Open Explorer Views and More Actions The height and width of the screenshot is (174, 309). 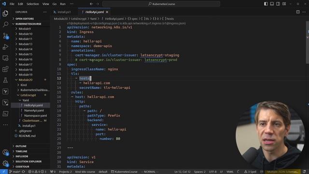coord(45,12)
